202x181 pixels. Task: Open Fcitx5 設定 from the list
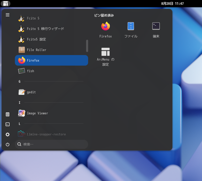click(52, 39)
